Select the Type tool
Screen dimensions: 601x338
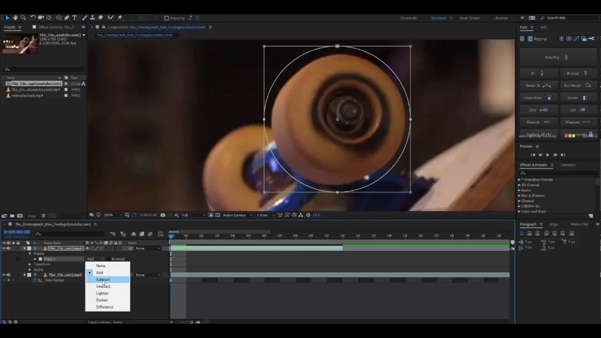(x=74, y=18)
